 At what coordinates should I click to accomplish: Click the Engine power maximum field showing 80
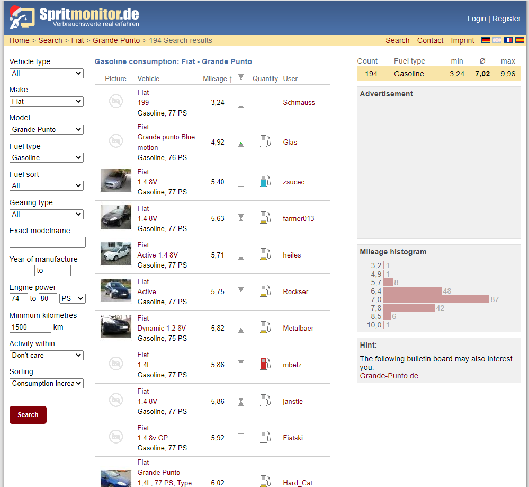[x=48, y=298]
